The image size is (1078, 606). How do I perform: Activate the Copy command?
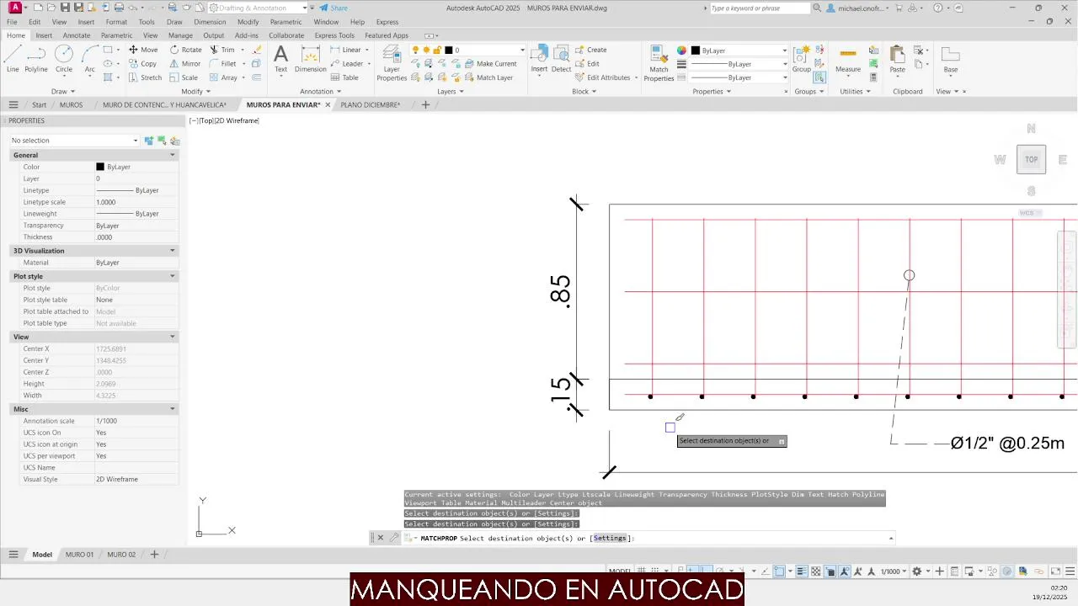pos(142,63)
